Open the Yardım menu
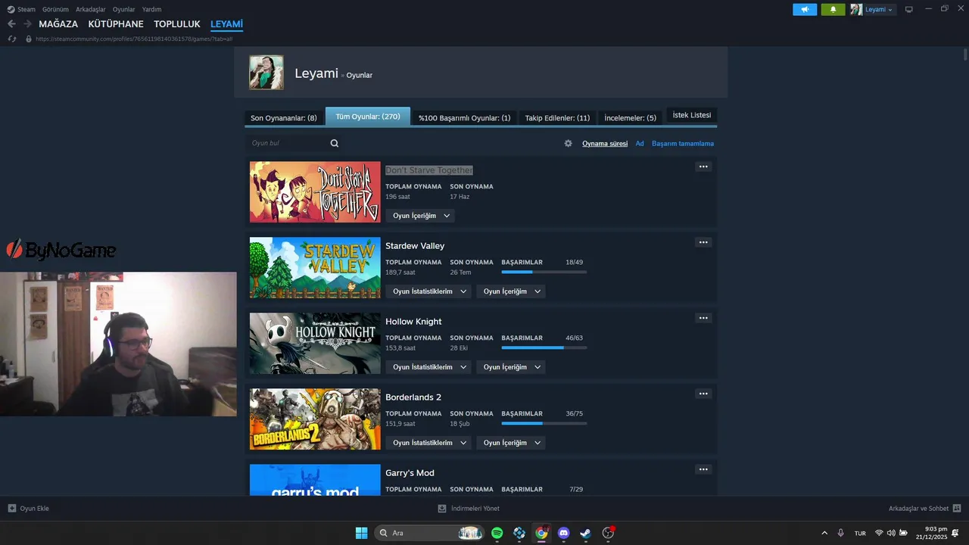969x545 pixels. click(151, 9)
